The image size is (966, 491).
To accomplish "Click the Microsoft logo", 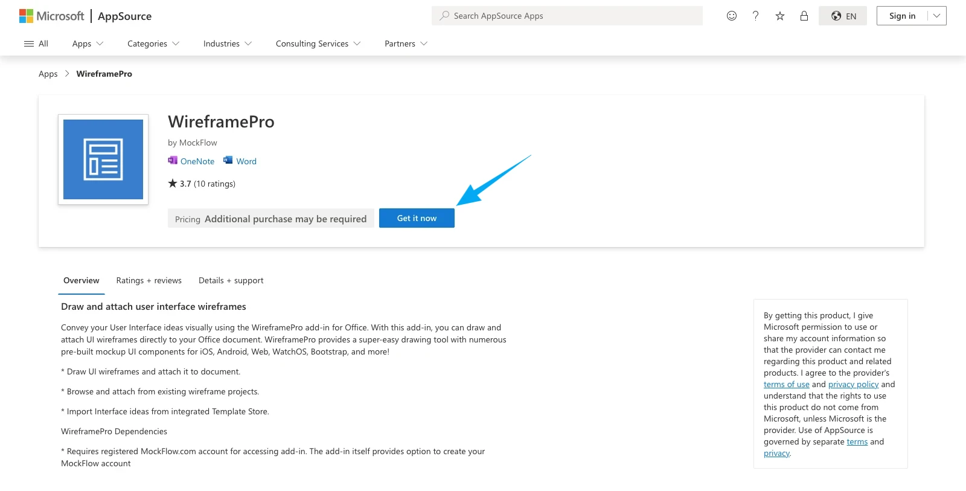I will click(51, 16).
